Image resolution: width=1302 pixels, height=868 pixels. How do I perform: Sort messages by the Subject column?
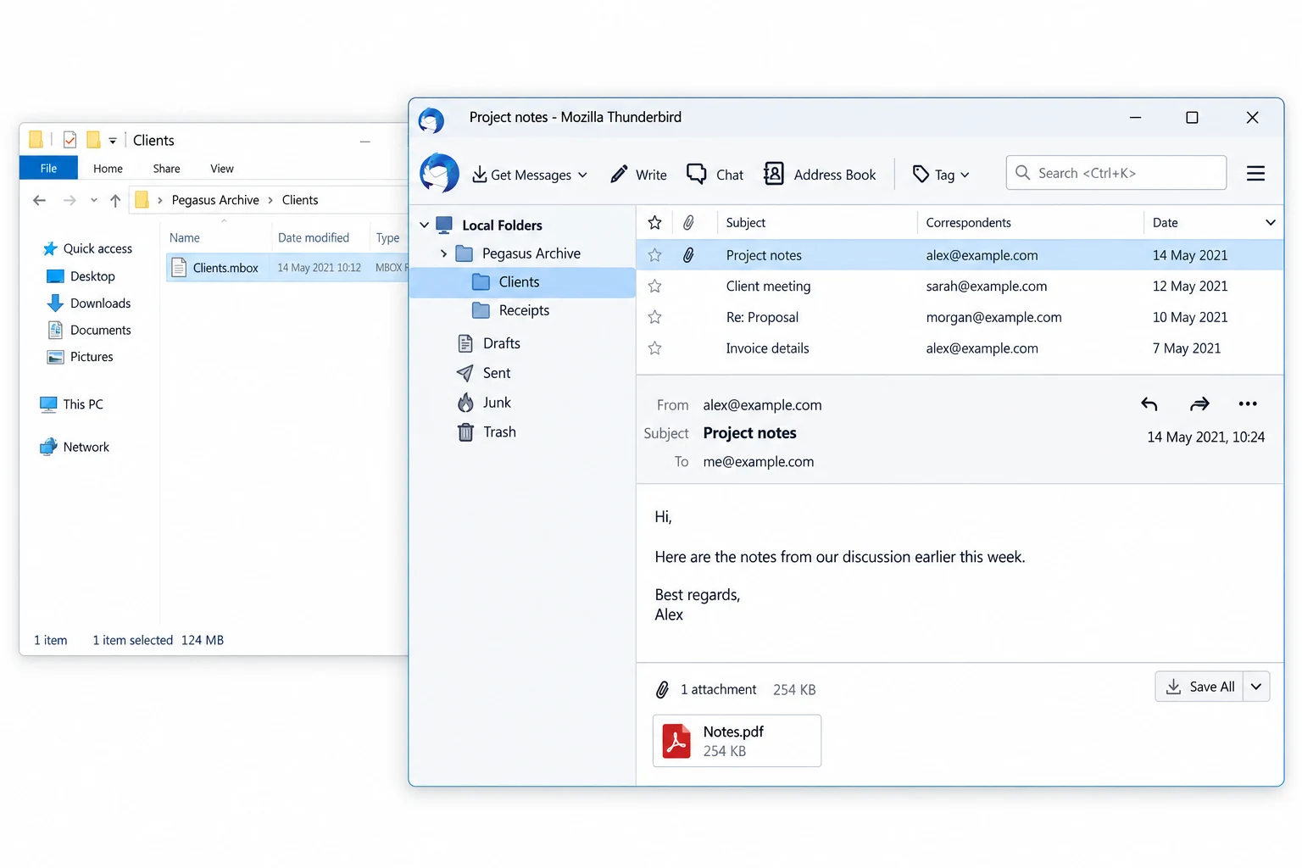point(745,223)
